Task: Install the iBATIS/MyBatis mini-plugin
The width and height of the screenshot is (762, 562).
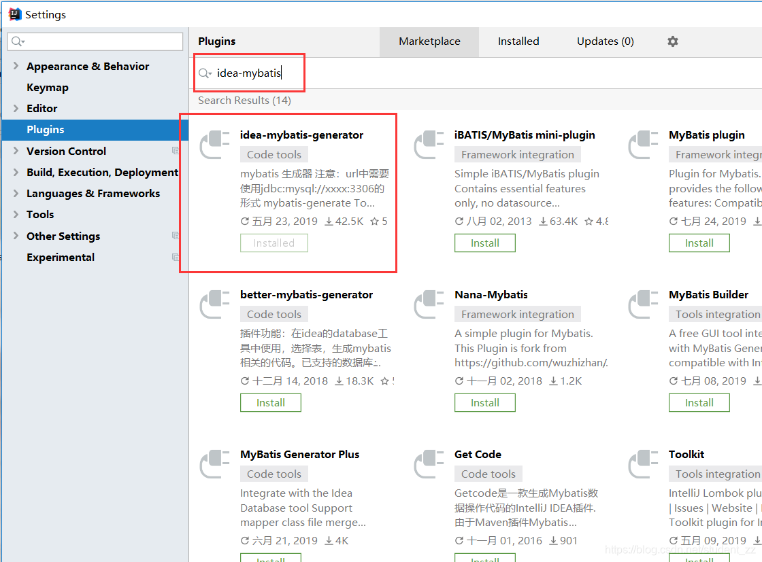Action: pyautogui.click(x=484, y=243)
